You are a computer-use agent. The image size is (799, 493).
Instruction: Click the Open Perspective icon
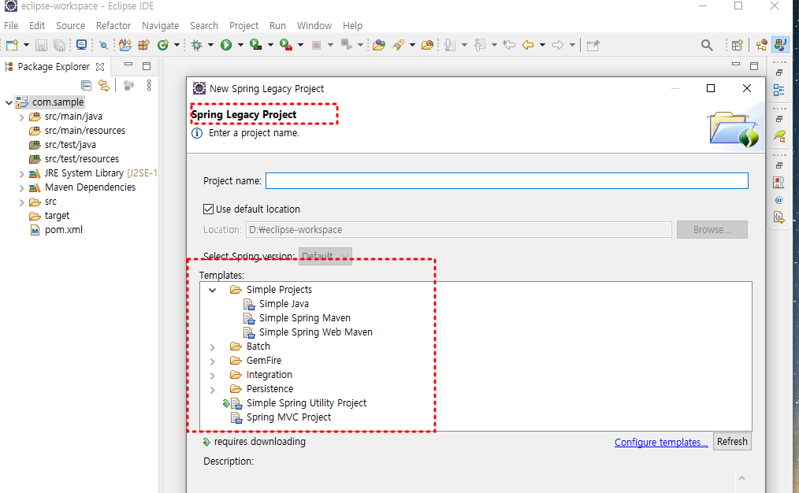point(737,46)
